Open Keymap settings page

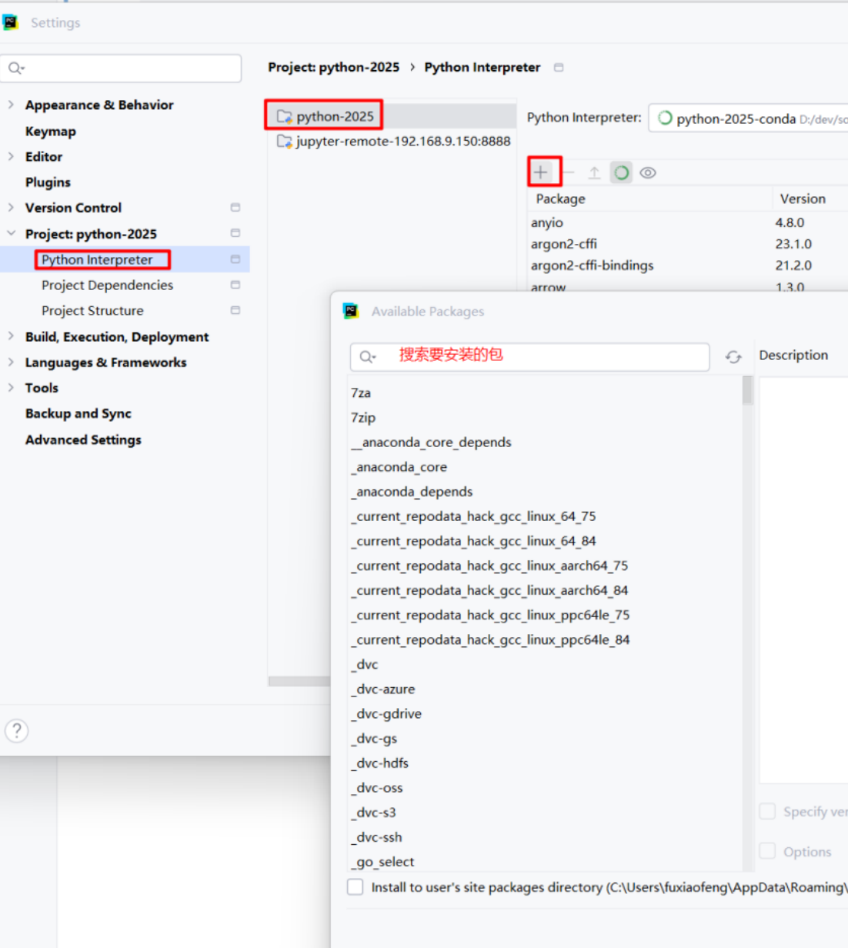51,131
